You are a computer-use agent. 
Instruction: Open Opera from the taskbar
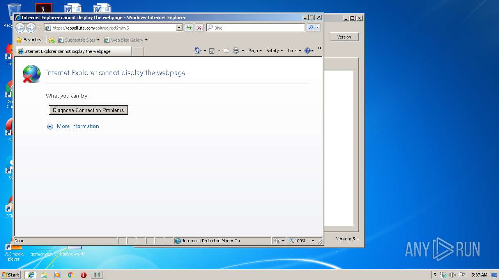point(83,275)
